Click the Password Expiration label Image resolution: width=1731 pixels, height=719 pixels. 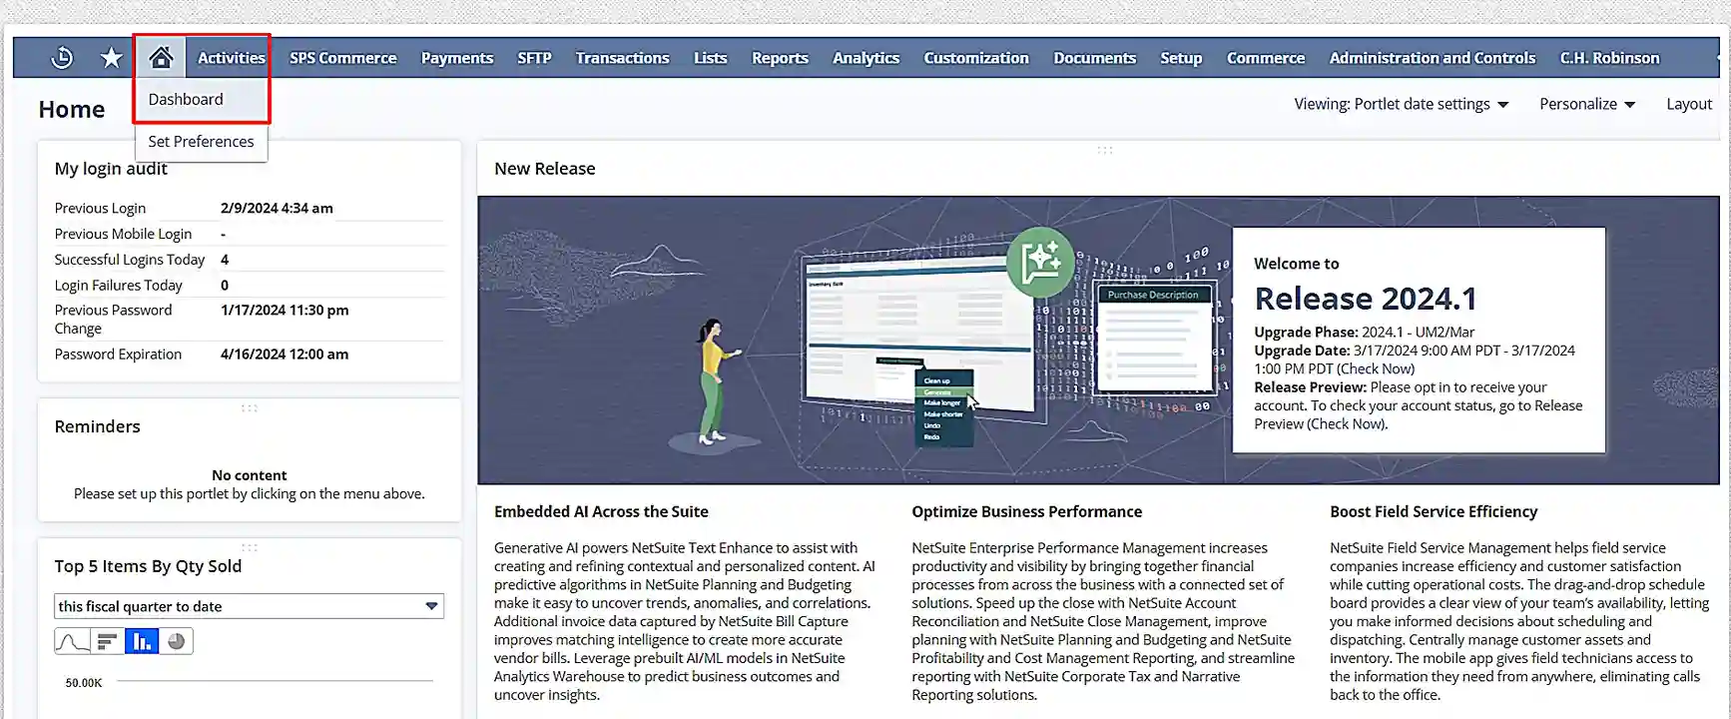point(118,355)
